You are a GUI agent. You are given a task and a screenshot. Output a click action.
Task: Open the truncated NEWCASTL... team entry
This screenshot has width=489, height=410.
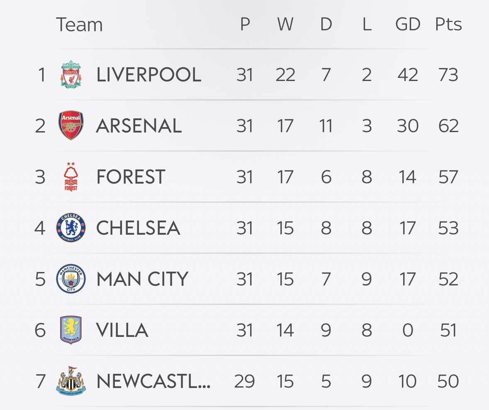(153, 381)
